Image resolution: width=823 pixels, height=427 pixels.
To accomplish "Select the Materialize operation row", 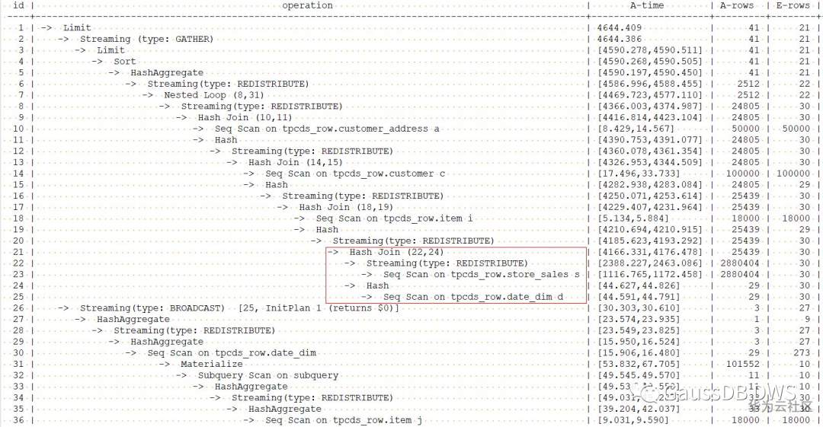I will tap(212, 364).
